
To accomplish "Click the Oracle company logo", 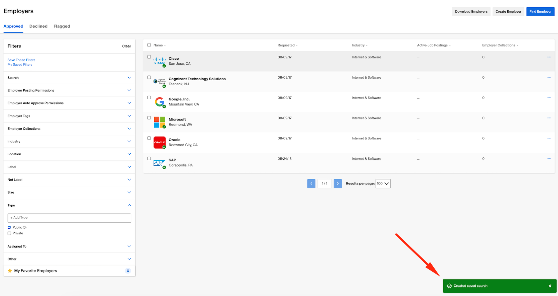I will (x=160, y=142).
